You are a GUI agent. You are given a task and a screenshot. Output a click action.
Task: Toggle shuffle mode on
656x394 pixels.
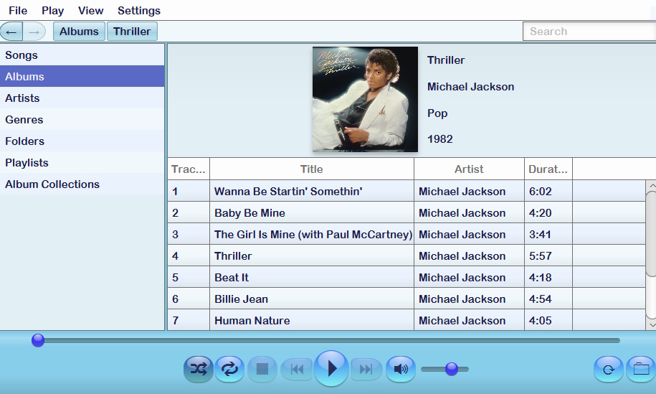(199, 369)
